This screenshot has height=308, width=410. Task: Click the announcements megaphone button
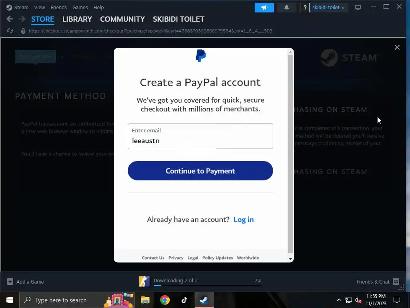[x=264, y=8]
